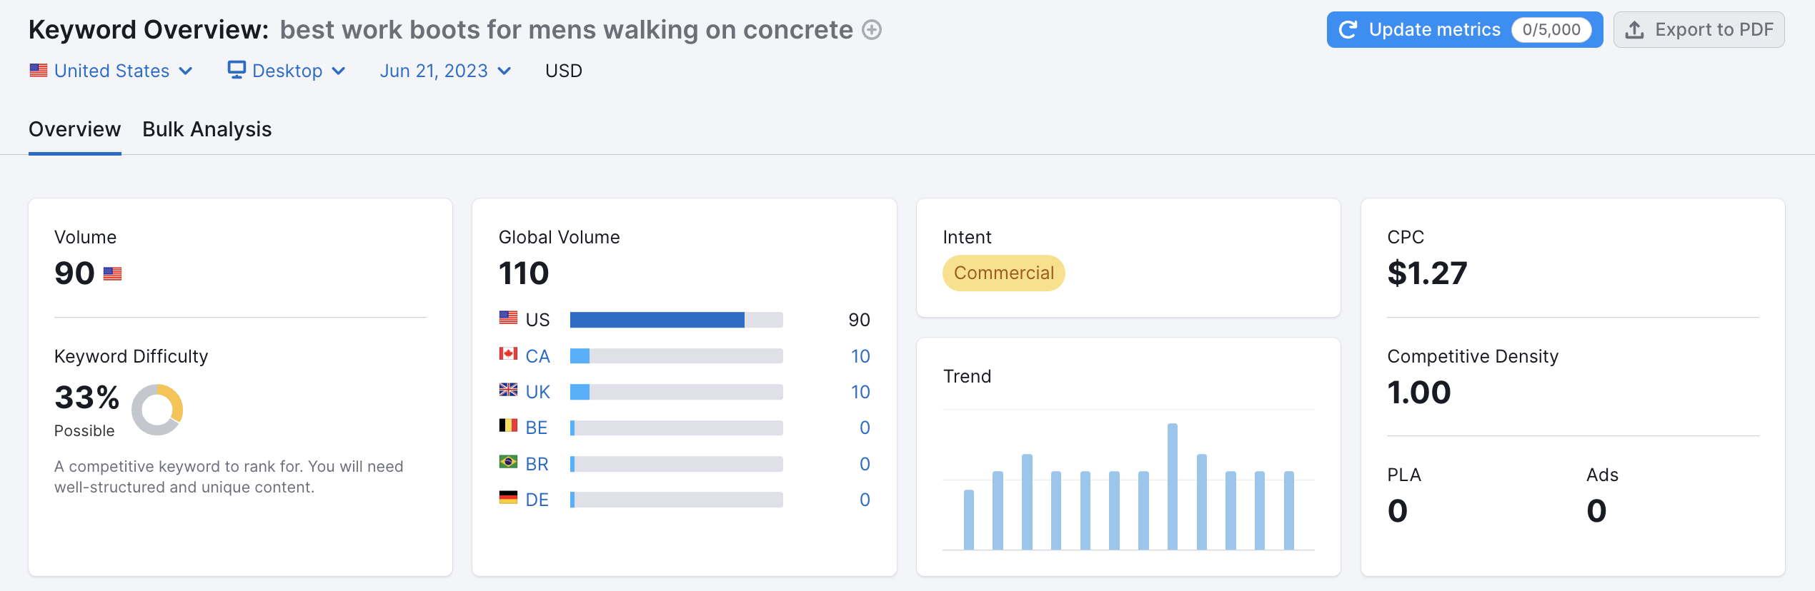Screen dimensions: 1815x591
Task: Click the Canada flag in Global Volume
Action: click(508, 355)
